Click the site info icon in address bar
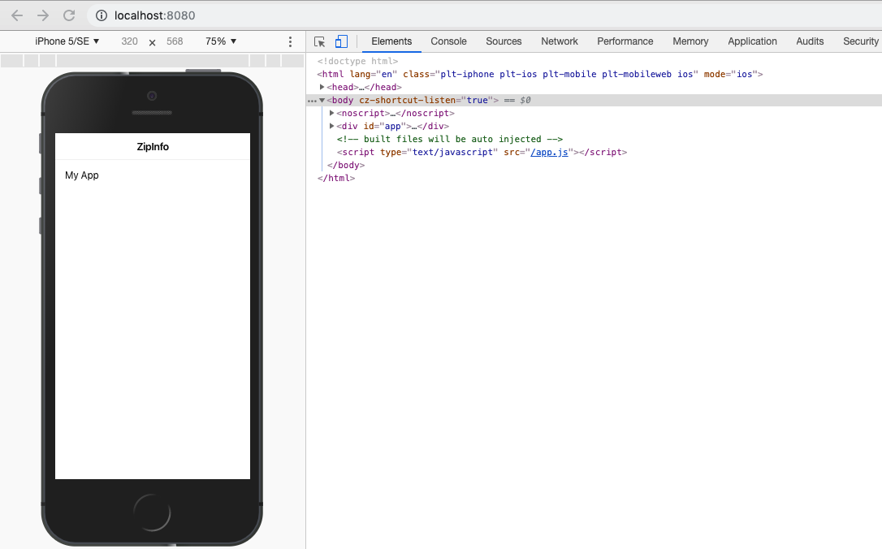Screen dimensions: 882x549 (102, 15)
